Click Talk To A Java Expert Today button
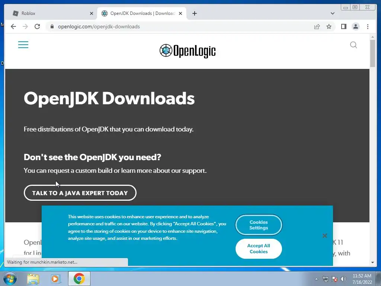 pos(80,193)
